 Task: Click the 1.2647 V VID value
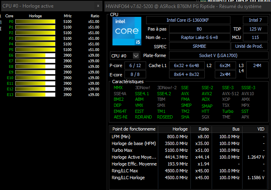click(256, 157)
